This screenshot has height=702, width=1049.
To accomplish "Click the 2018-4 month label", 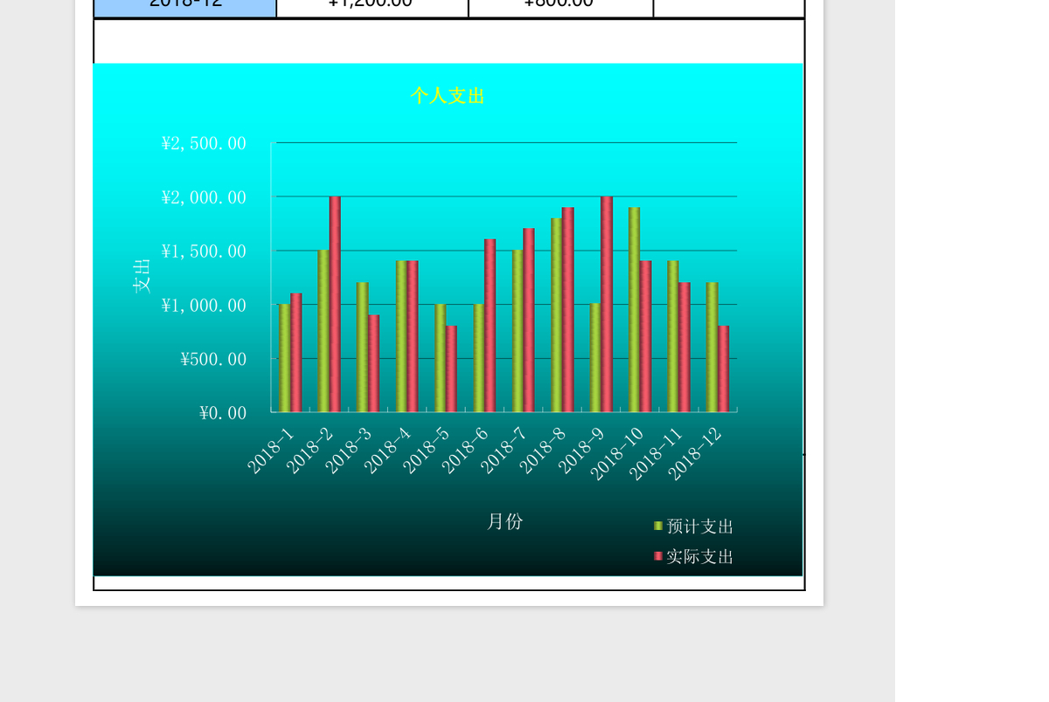I will pos(387,451).
